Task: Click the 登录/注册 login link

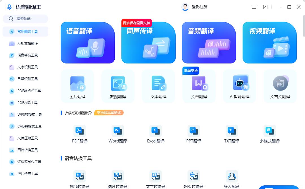Action: click(x=200, y=7)
